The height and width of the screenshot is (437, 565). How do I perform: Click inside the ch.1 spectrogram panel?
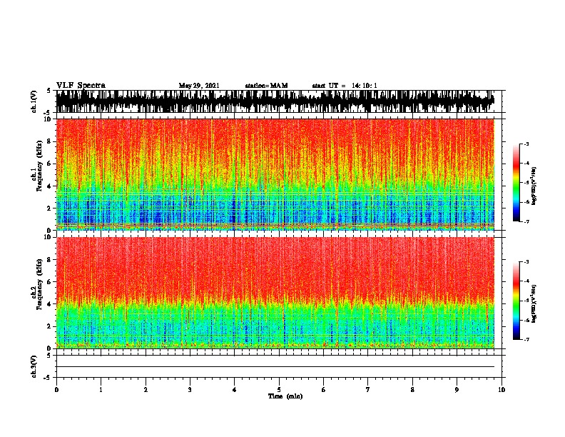click(x=275, y=174)
